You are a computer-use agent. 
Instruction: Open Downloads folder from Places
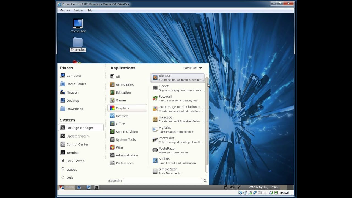[81, 109]
